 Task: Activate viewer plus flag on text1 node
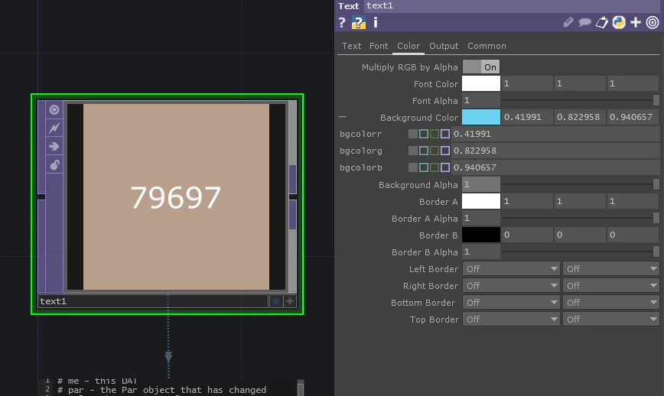[290, 301]
